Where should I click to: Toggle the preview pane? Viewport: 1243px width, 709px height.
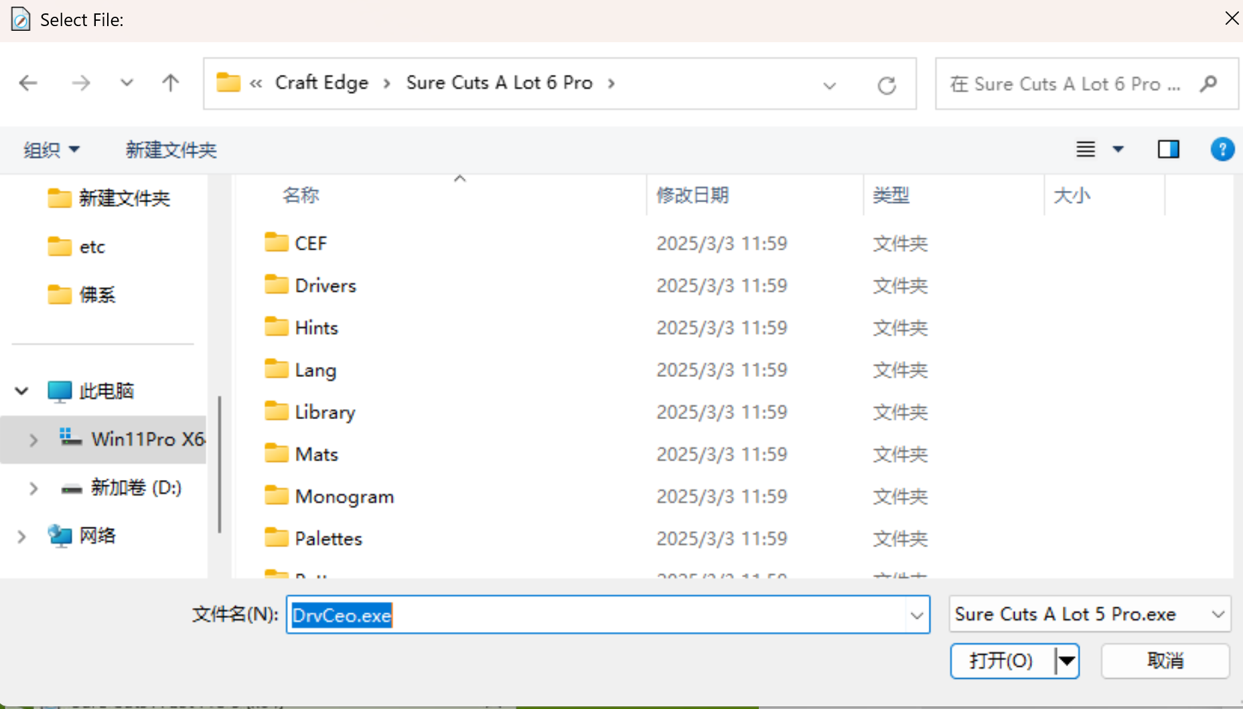[x=1168, y=149]
